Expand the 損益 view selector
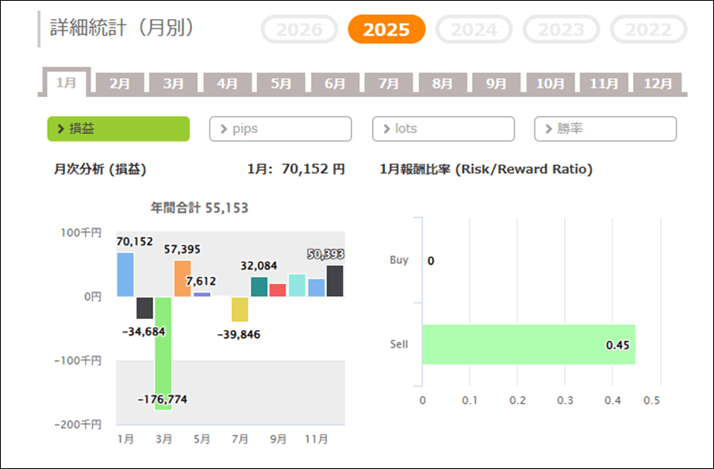The width and height of the screenshot is (714, 469). [x=118, y=129]
